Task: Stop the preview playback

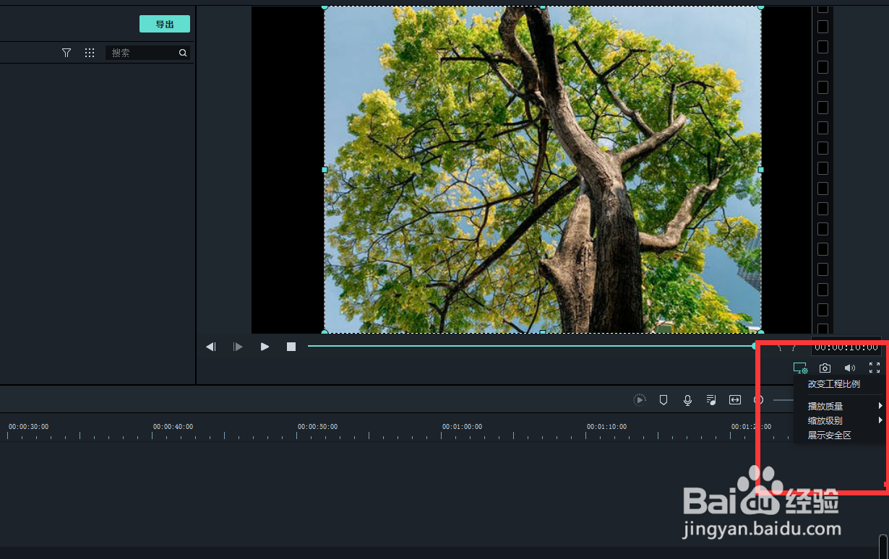Action: tap(291, 347)
